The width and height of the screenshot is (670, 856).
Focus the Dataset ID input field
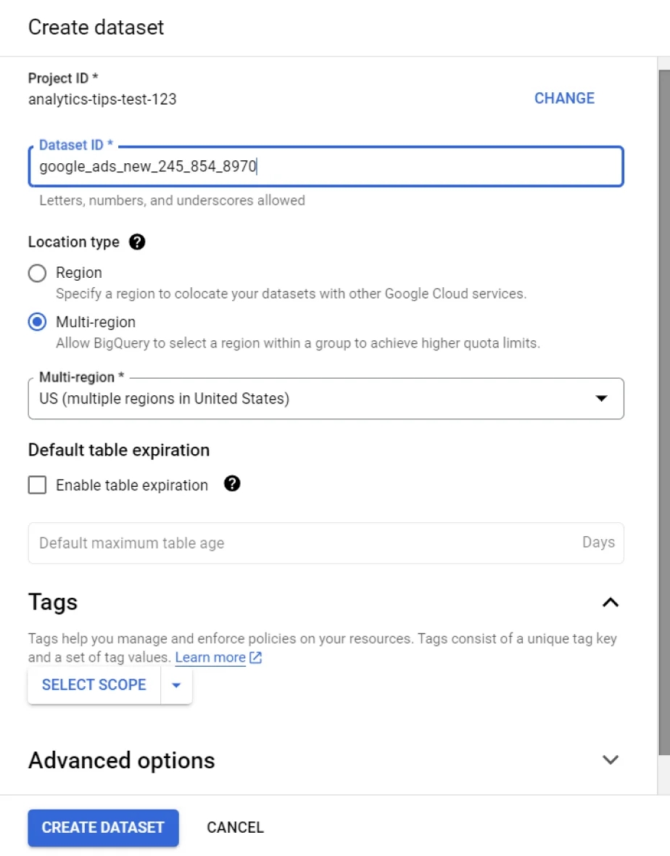pos(326,166)
